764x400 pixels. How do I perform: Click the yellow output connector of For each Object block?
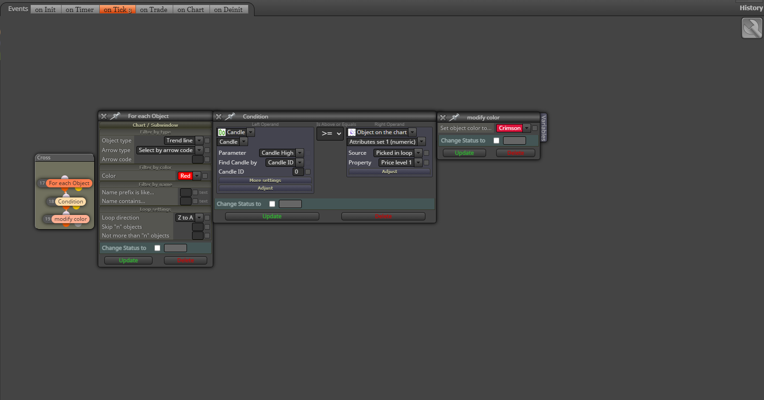[x=79, y=188]
